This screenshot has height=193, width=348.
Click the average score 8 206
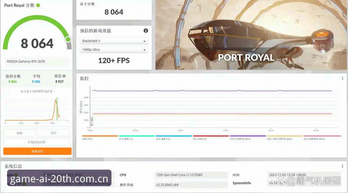36,81
